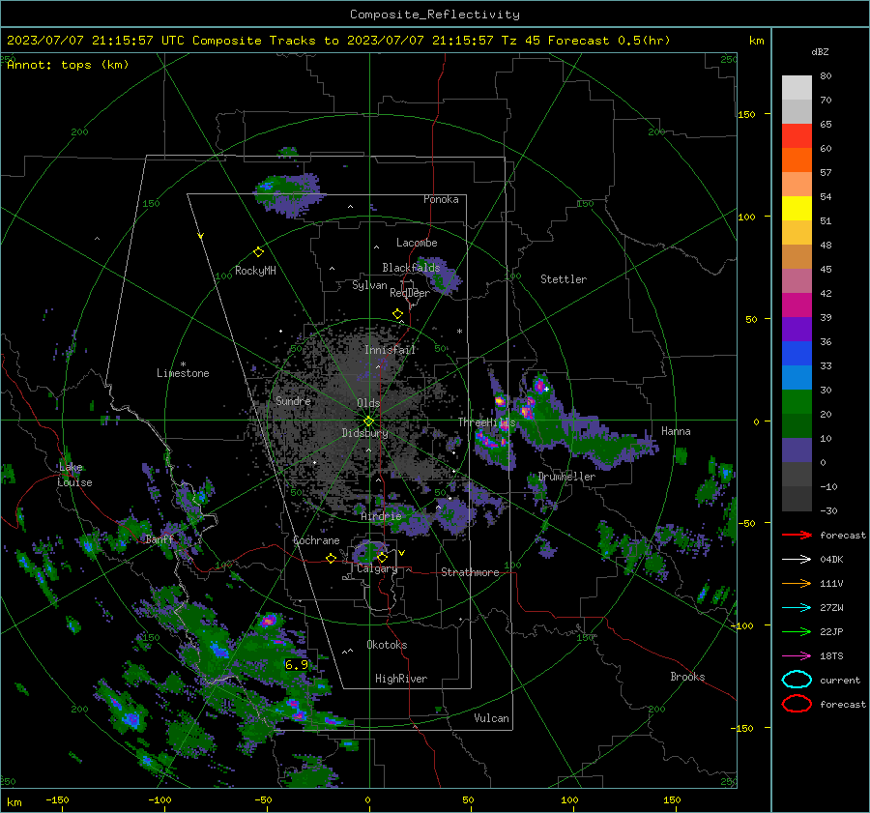Click the Airdrie city label

381,516
